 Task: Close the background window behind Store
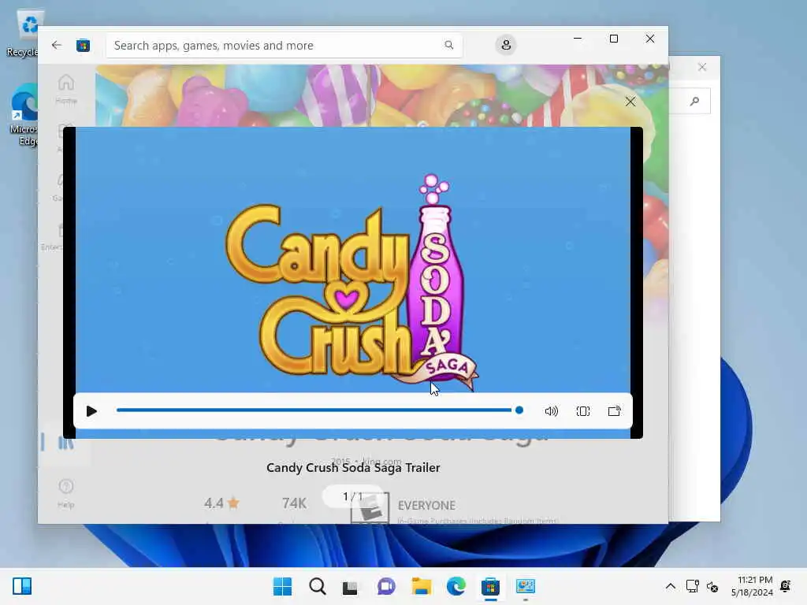click(702, 67)
